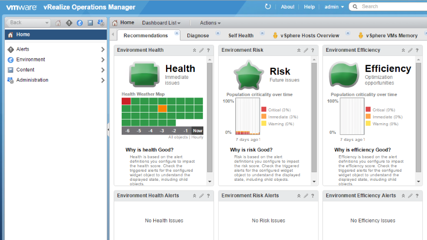Collapse the Environment Risk widget
The image size is (427, 240).
coord(299,50)
